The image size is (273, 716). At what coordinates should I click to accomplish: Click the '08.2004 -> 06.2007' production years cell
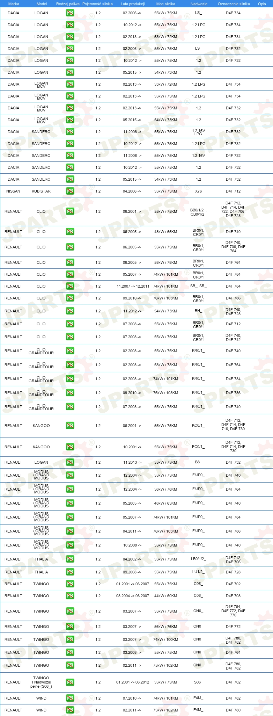click(133, 596)
